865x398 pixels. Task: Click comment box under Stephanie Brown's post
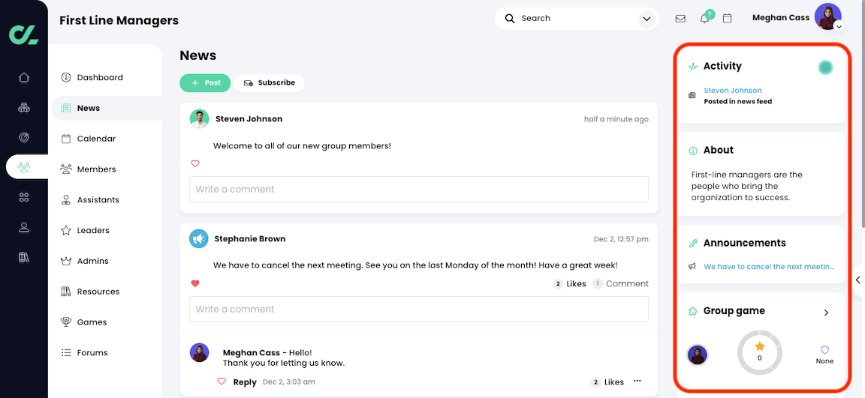coord(419,310)
